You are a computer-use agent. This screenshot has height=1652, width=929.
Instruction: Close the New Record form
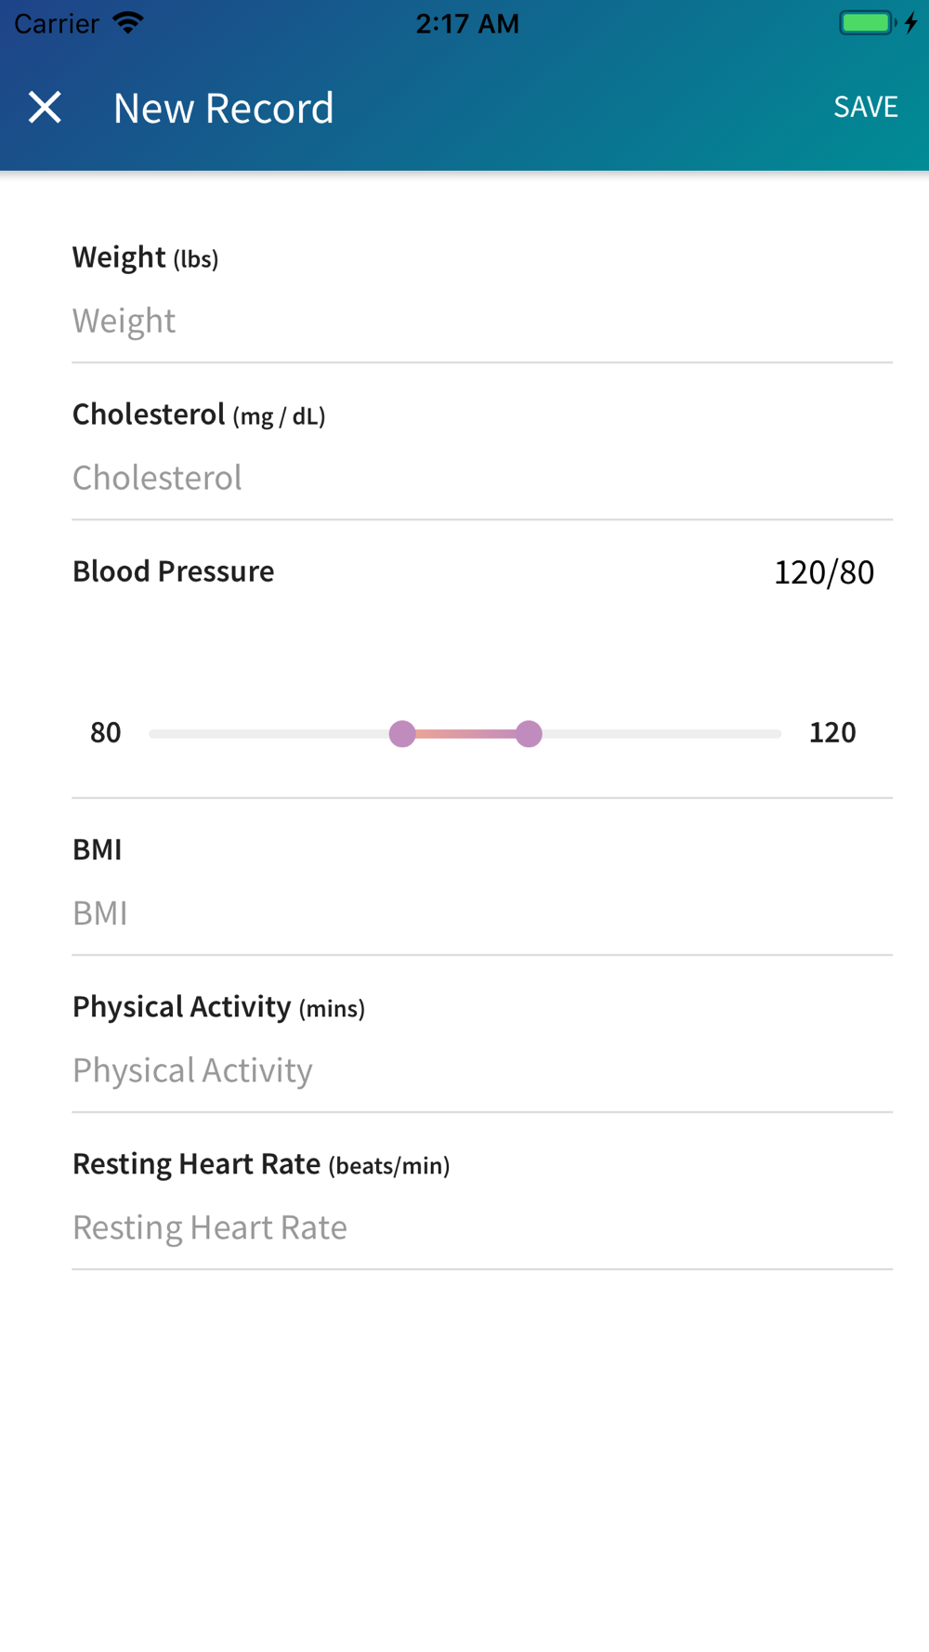45,108
